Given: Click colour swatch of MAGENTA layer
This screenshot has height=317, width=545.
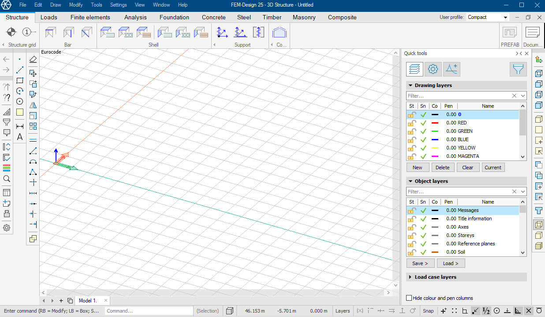Looking at the screenshot, I should [x=435, y=156].
